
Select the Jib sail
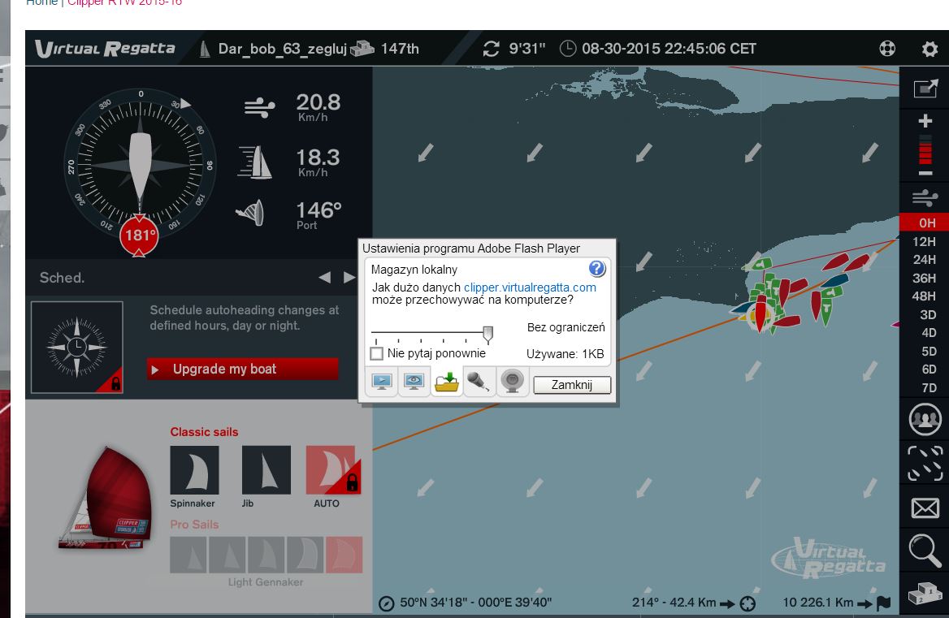click(266, 470)
